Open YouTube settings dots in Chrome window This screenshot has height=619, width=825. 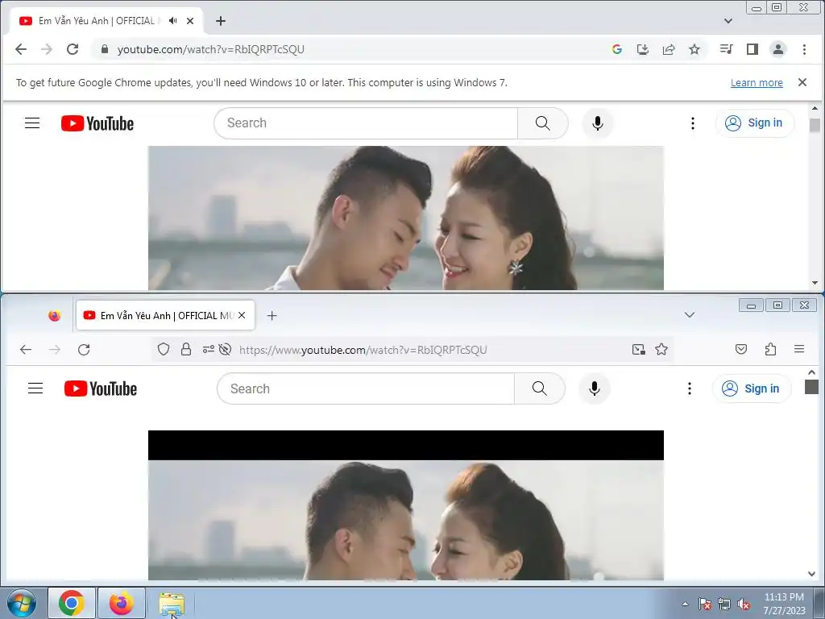(692, 123)
